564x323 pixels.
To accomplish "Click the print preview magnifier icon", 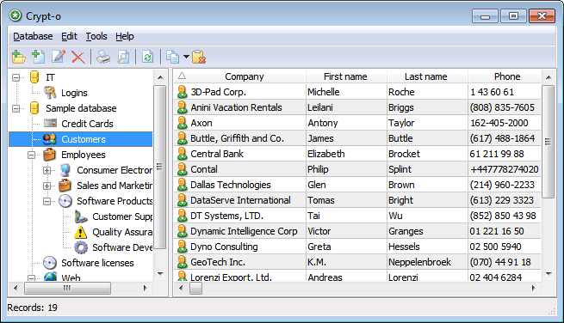I will click(x=123, y=57).
